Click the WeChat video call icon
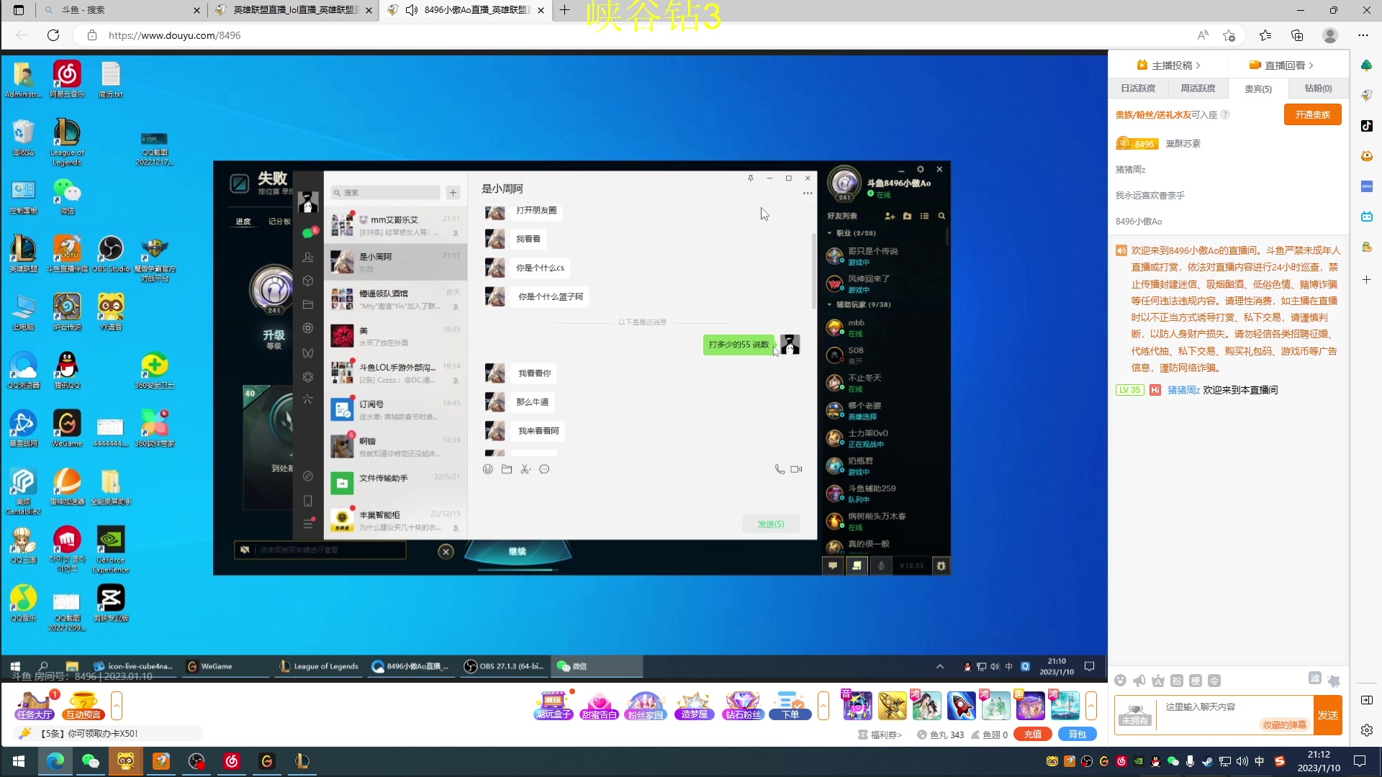The width and height of the screenshot is (1382, 777). [796, 468]
